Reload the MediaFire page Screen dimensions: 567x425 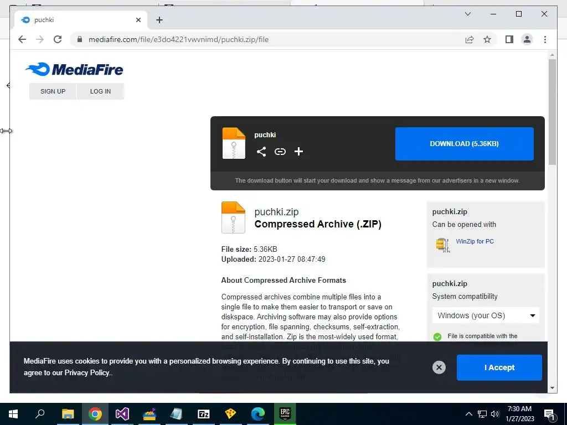[x=58, y=39]
